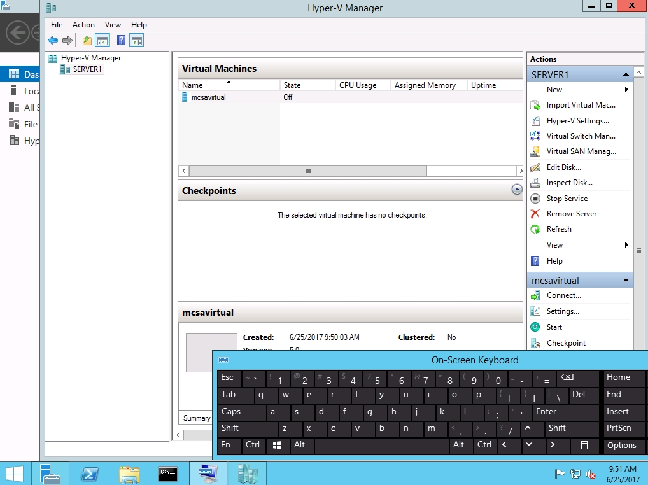The height and width of the screenshot is (485, 648).
Task: Collapse the Checkpoints section
Action: click(x=517, y=190)
